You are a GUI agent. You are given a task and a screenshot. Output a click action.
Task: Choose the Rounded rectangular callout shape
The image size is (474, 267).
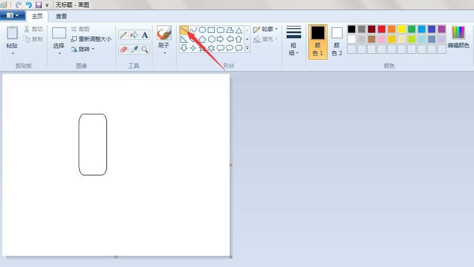[x=221, y=48]
